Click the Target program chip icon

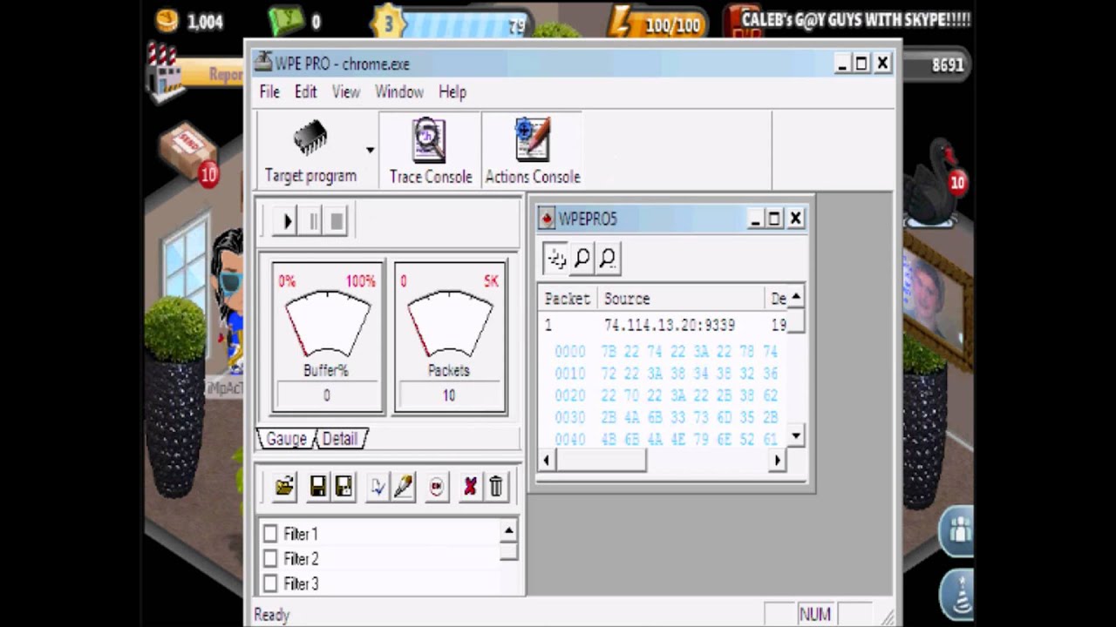click(x=310, y=138)
